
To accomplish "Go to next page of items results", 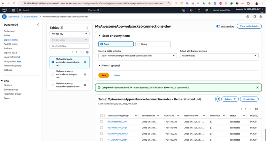I will (250, 109).
